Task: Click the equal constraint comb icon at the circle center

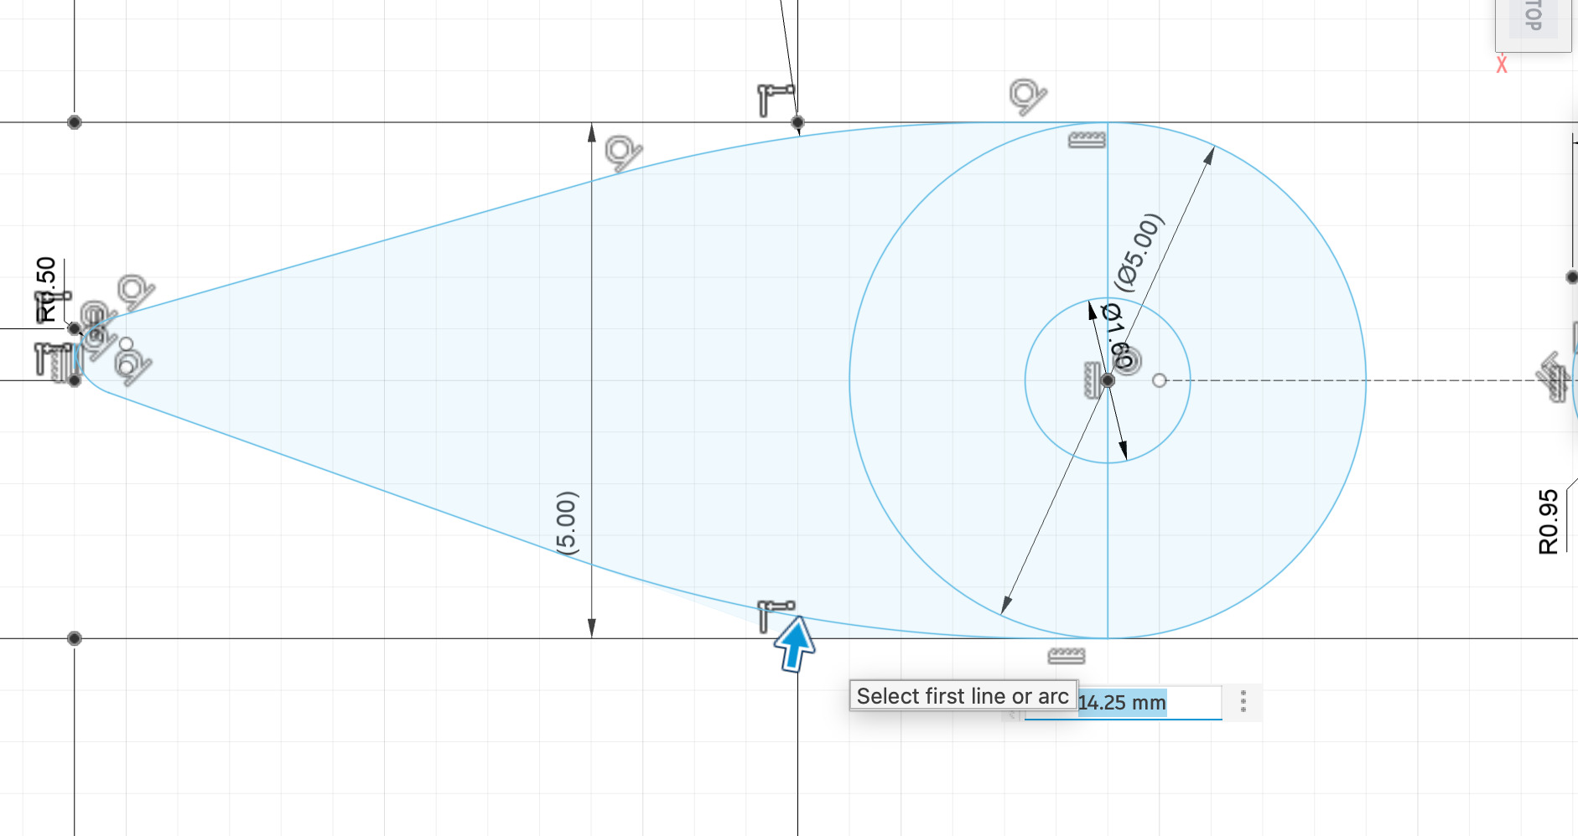Action: pos(1090,379)
